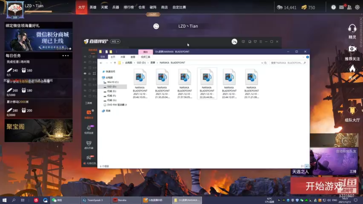
Task: Click the streaming app user avatar icon
Action: point(234,42)
